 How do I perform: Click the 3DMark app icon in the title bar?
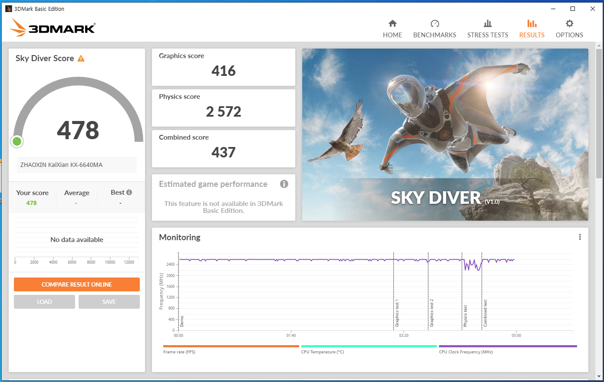[9, 9]
